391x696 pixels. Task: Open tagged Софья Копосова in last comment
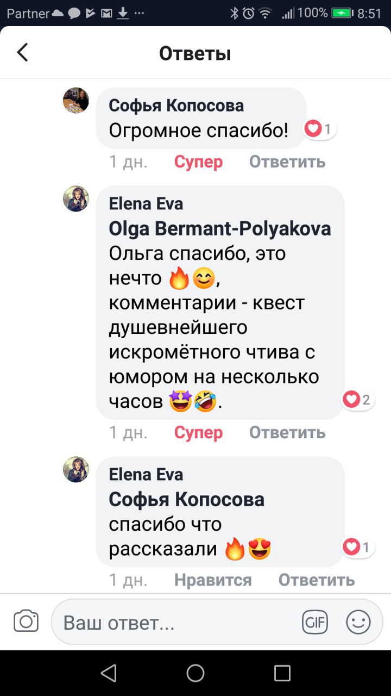[x=187, y=499]
